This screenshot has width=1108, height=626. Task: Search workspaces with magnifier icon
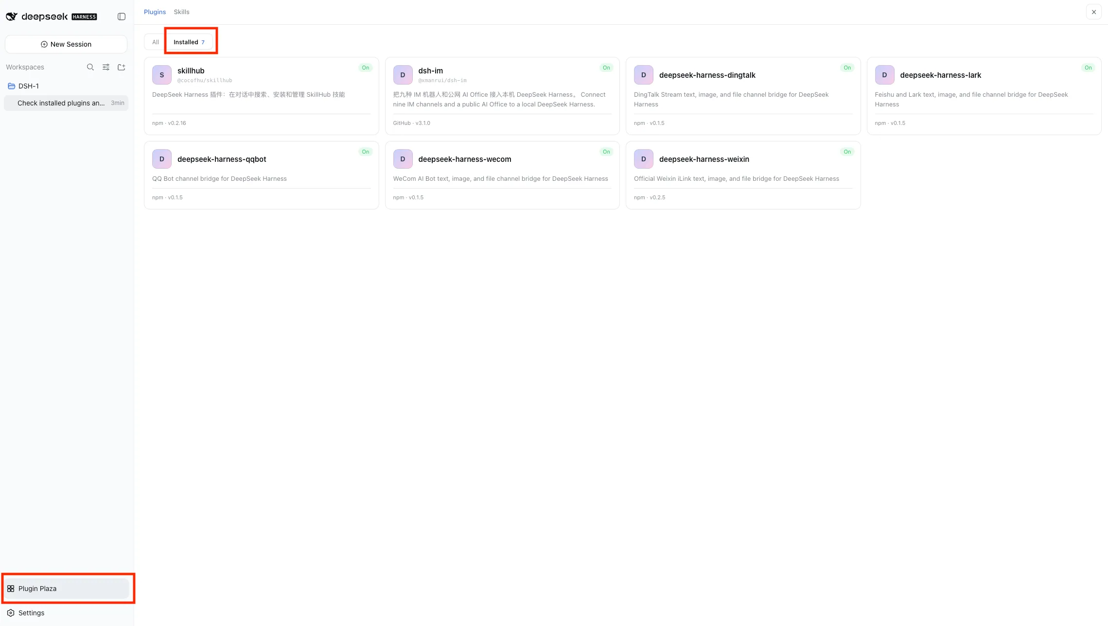[x=90, y=67]
